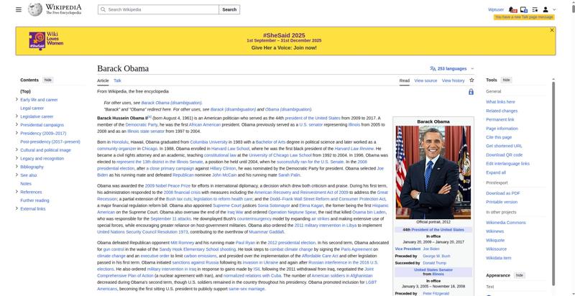Screen dimensions: 575x296
Task: Expand Early life and career section
Action: [x=17, y=100]
